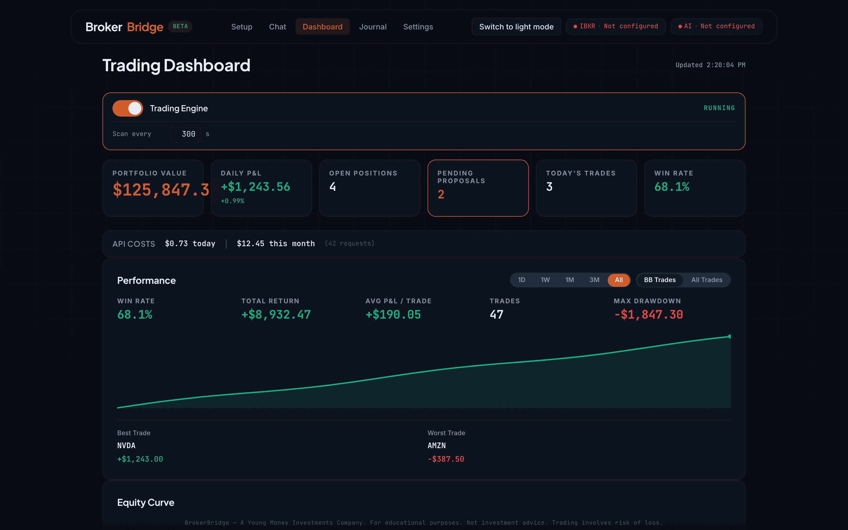848x530 pixels.
Task: Open the Today's Trades card
Action: click(x=586, y=188)
